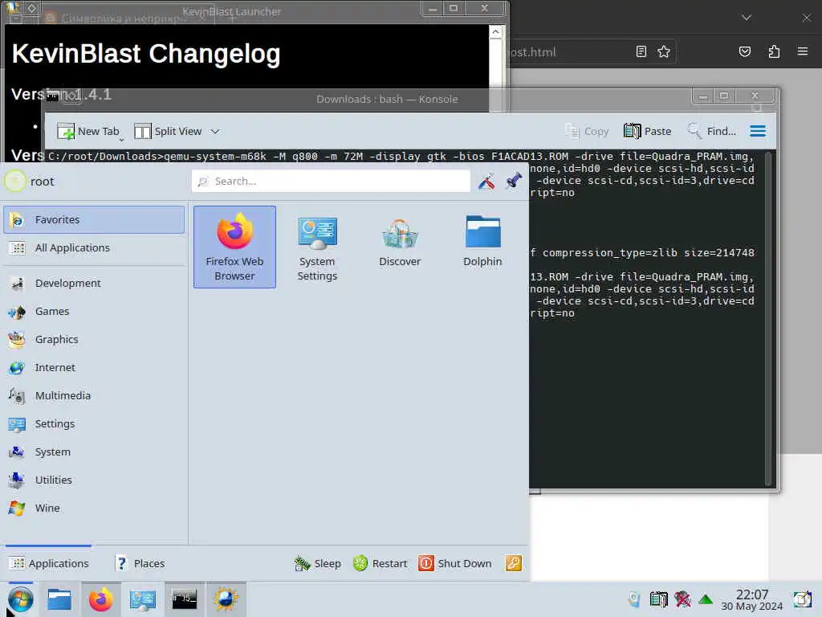822x617 pixels.
Task: Open the Development category
Action: [x=95, y=284]
